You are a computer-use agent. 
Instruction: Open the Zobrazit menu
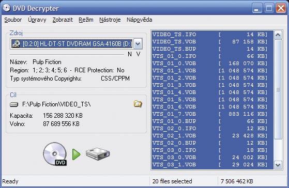(x=63, y=20)
